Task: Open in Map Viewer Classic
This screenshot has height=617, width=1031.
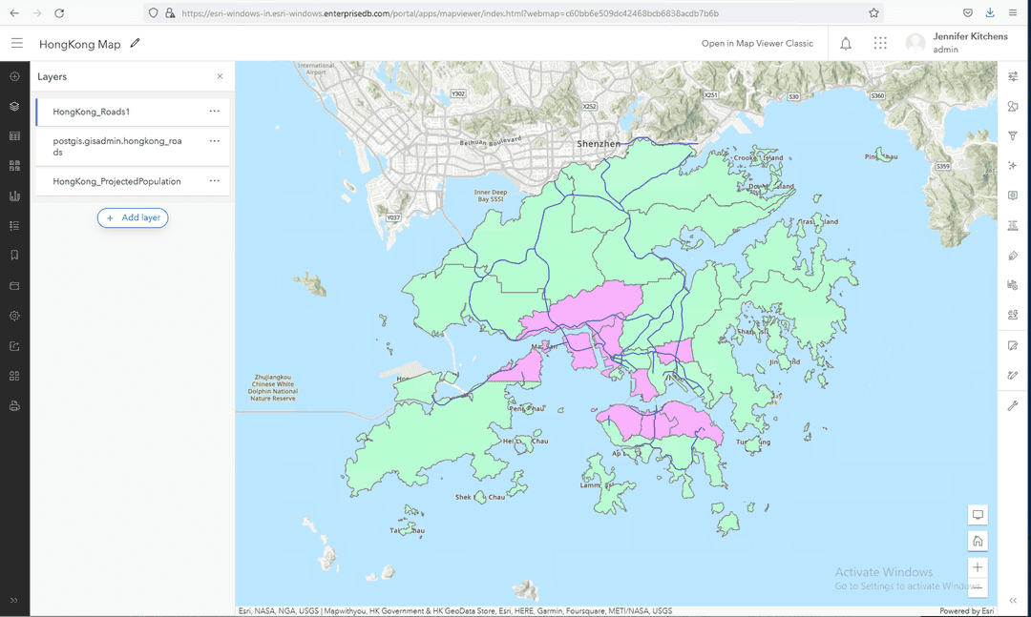Action: point(758,43)
